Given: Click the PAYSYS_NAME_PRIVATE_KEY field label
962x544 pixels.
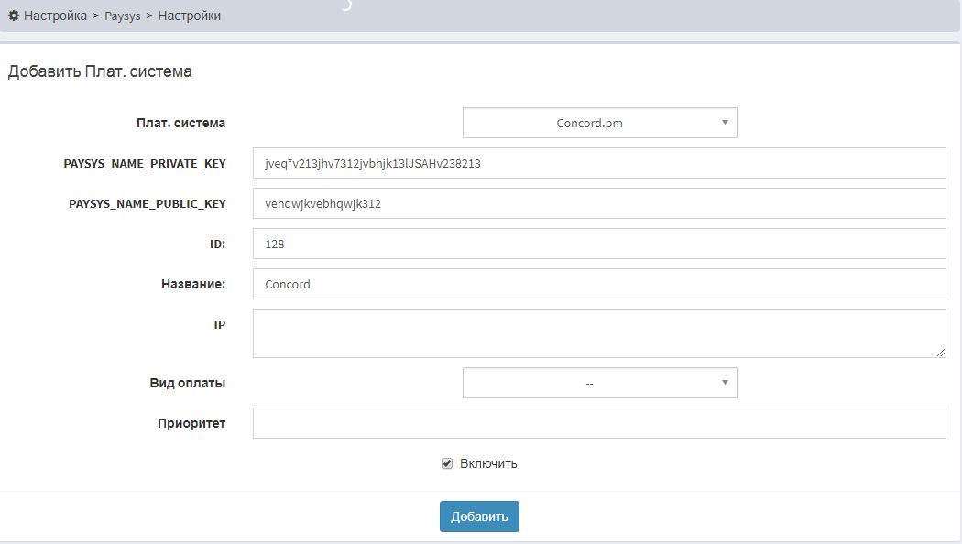Looking at the screenshot, I should click(x=144, y=163).
